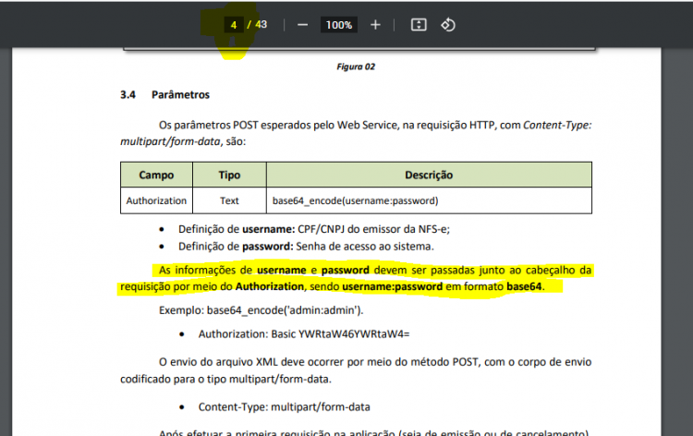The width and height of the screenshot is (693, 436).
Task: Select the 'Text' table cell
Action: pos(229,200)
